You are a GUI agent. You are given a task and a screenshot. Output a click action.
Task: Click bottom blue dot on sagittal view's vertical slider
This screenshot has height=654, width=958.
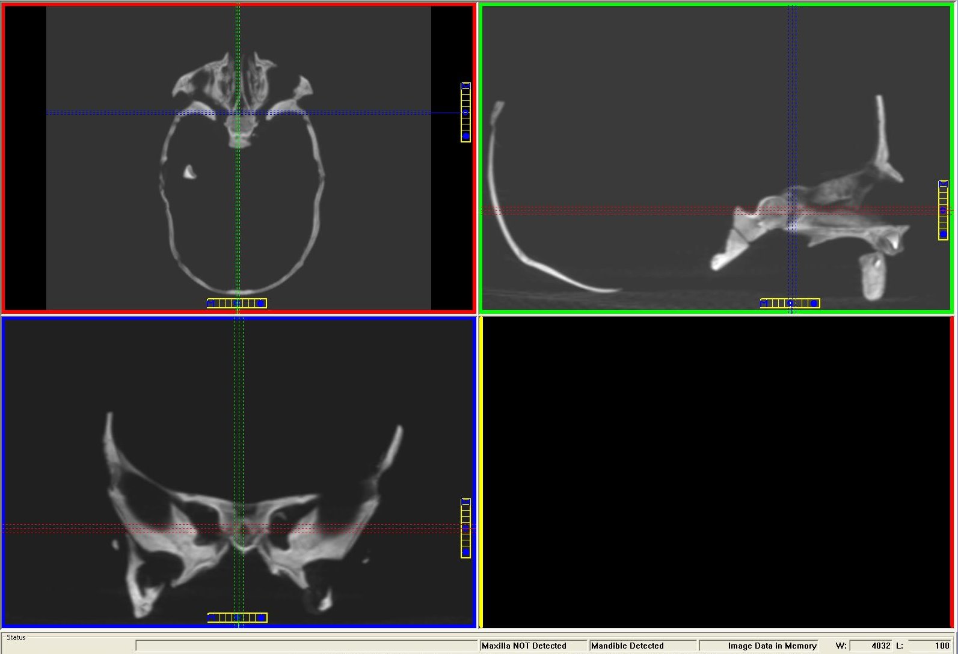coord(943,234)
